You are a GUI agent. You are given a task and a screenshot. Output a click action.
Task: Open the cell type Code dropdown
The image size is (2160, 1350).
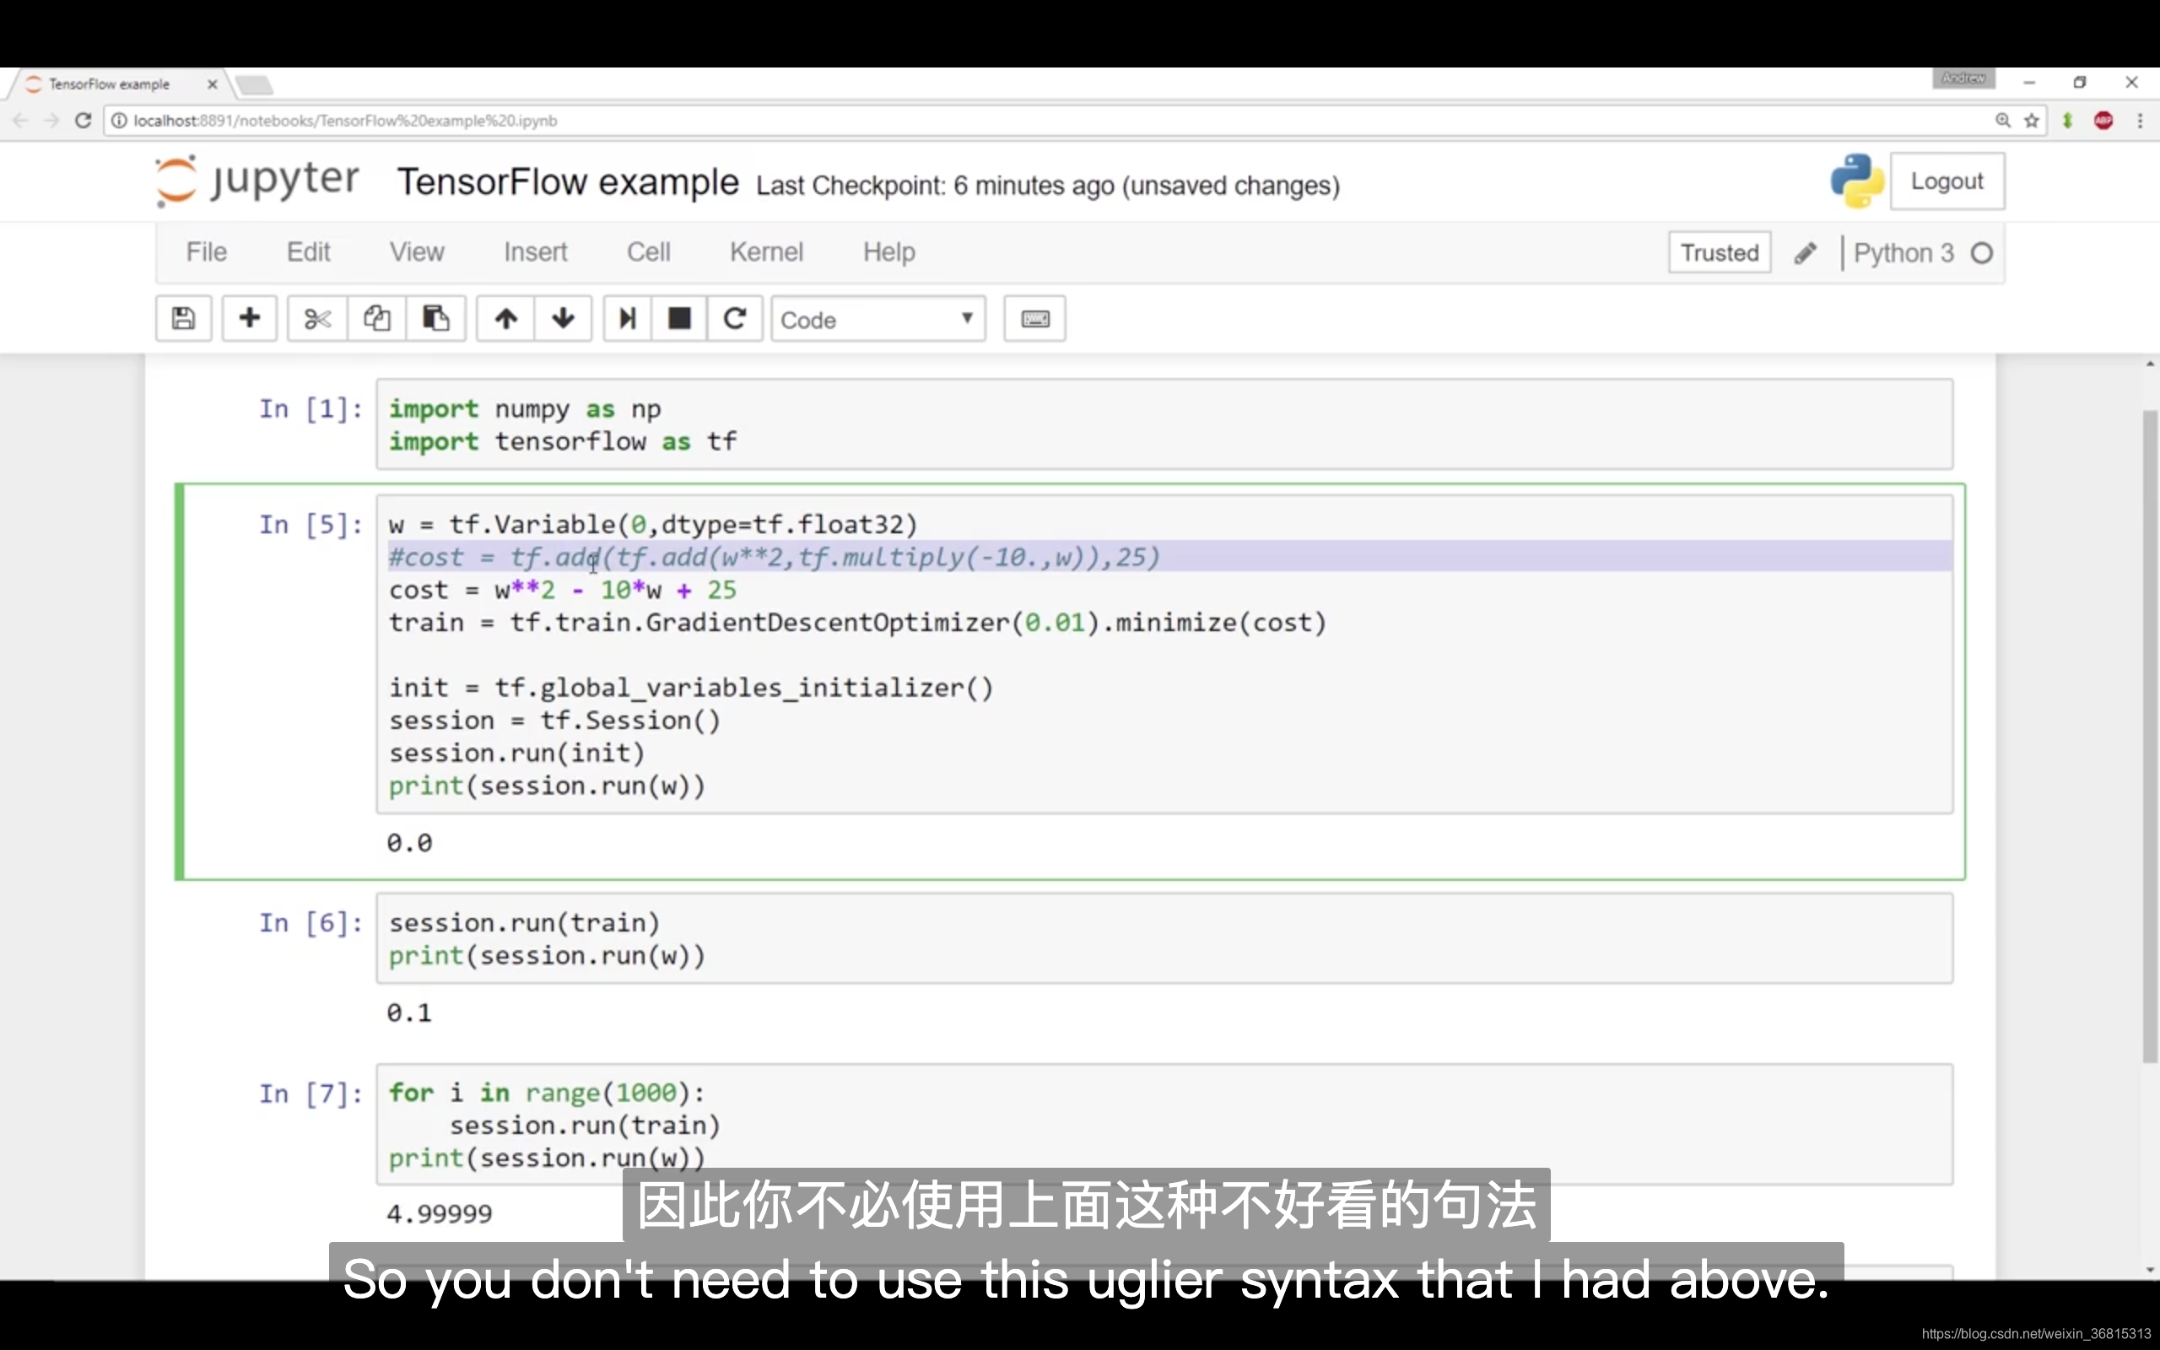878,319
